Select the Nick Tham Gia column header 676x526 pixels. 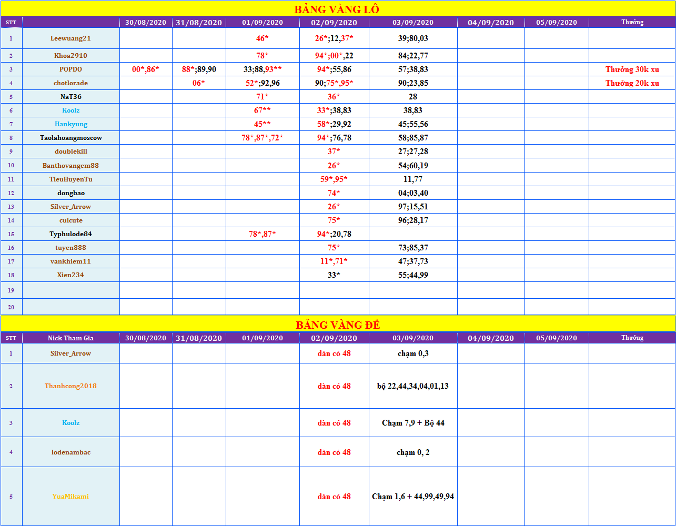(71, 338)
